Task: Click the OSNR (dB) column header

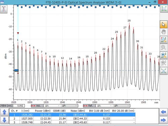Action: pyautogui.click(x=59, y=111)
